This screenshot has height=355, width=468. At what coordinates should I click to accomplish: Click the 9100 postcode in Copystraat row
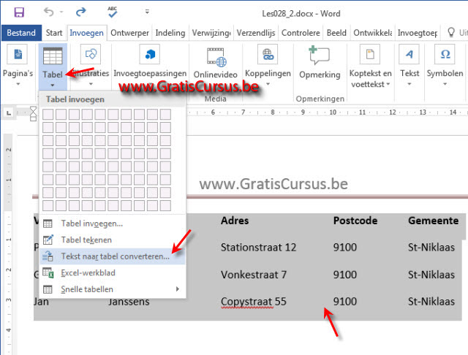345,302
